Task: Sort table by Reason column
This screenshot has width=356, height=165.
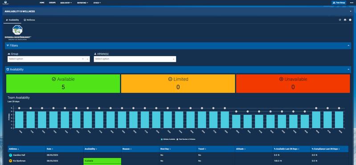Action: pyautogui.click(x=140, y=149)
